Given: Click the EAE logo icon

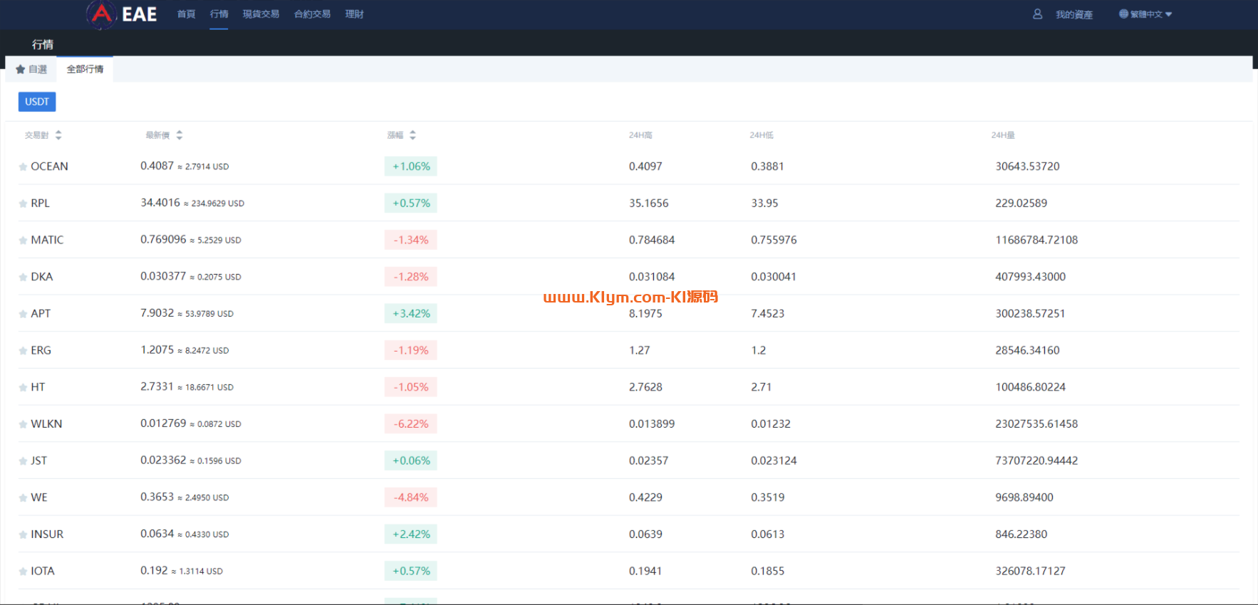Looking at the screenshot, I should pyautogui.click(x=101, y=14).
